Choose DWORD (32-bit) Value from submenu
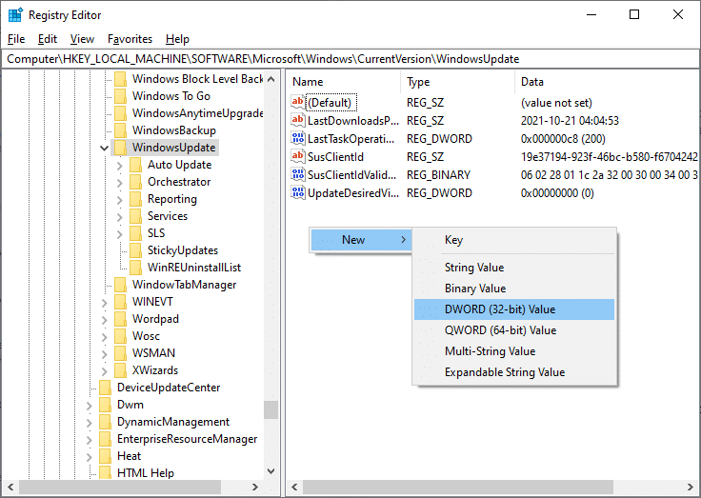The height and width of the screenshot is (498, 701). point(500,309)
